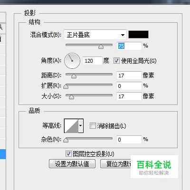Viewport: 190px width, 190px height.
Task: Click the 扩展 spread slider handle
Action: click(66, 86)
